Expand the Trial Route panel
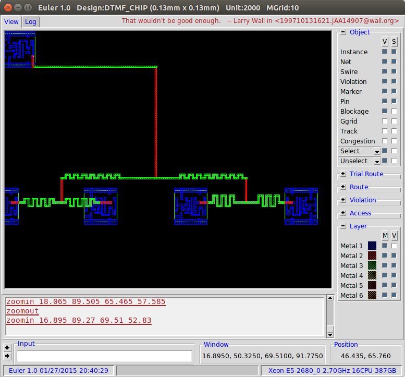 [343, 174]
